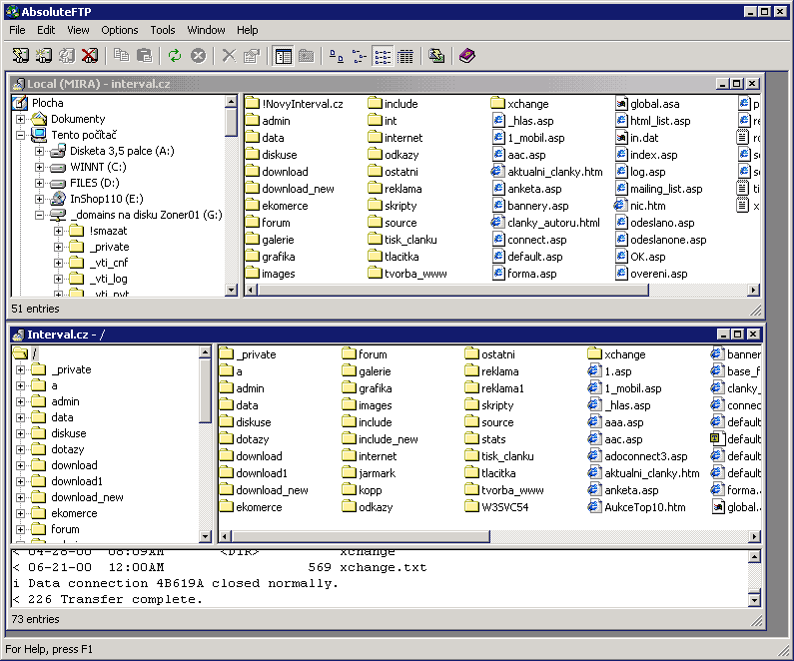Click local file list horizontal scrollbar thumb
794x661 pixels.
tap(453, 290)
